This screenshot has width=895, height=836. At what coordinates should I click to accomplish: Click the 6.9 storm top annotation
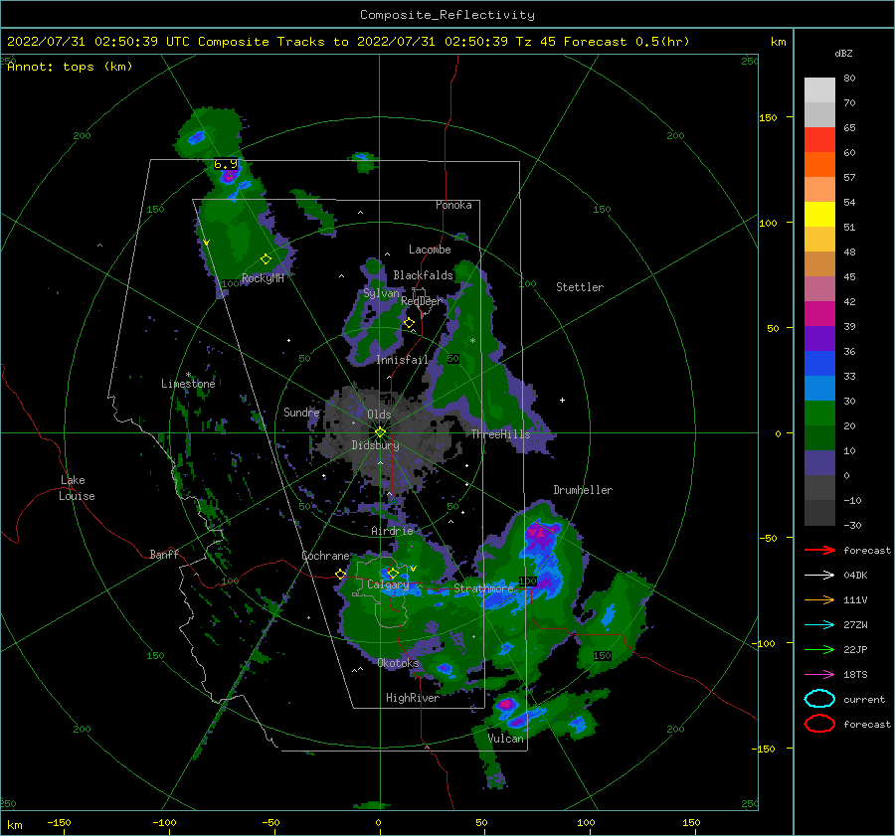(226, 164)
